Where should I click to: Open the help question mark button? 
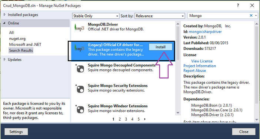[x=238, y=6]
